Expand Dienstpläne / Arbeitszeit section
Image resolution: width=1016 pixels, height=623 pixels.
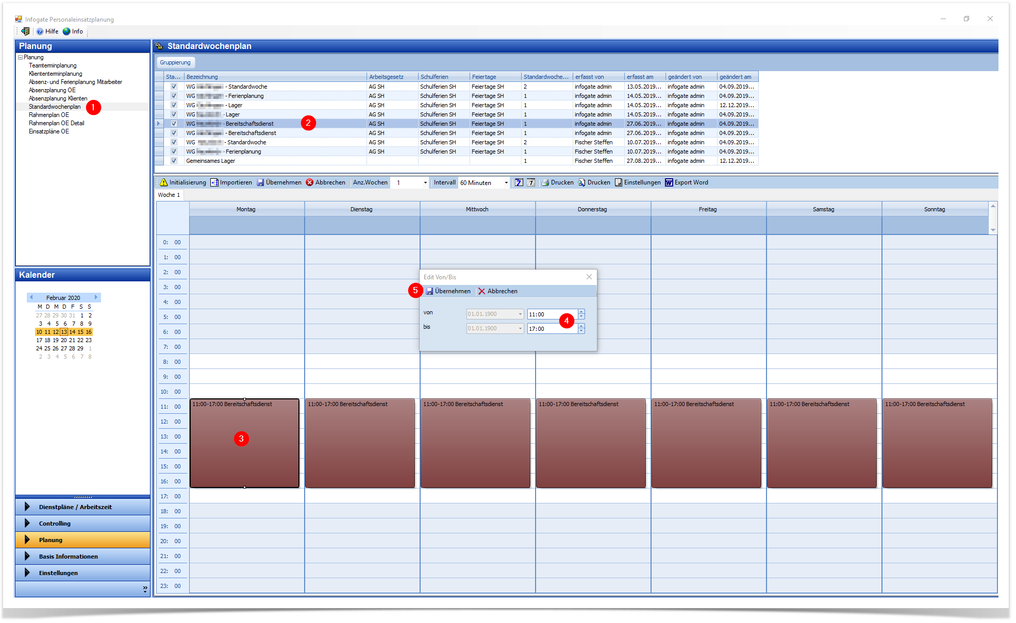pos(82,507)
